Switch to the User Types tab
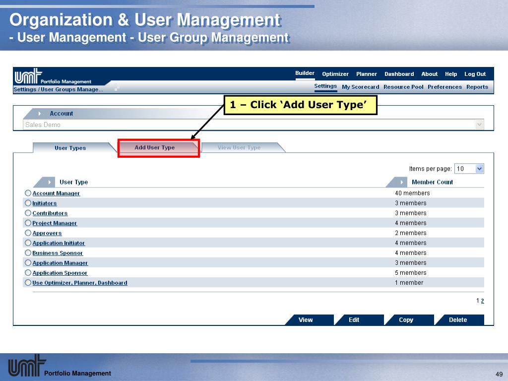 pyautogui.click(x=70, y=148)
